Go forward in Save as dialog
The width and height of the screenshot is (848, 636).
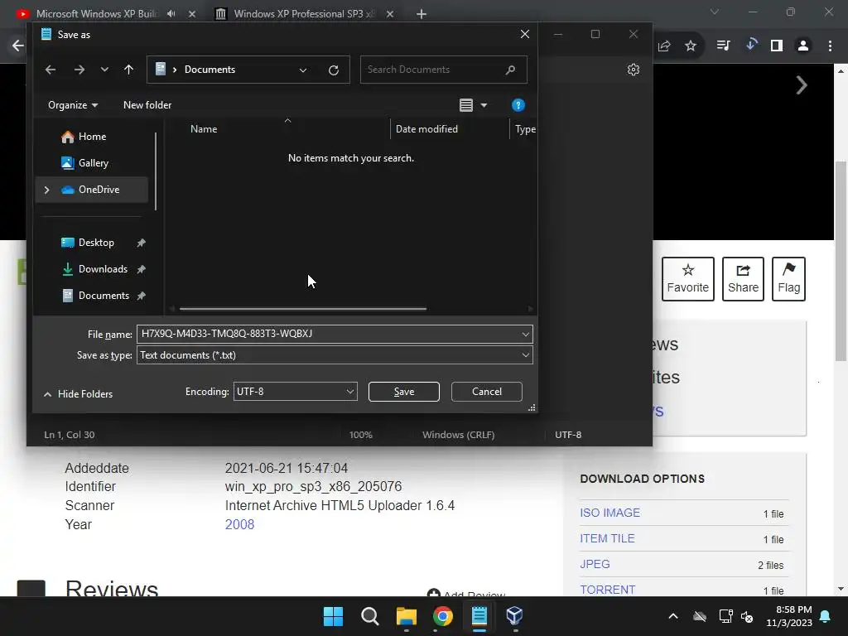pyautogui.click(x=79, y=70)
